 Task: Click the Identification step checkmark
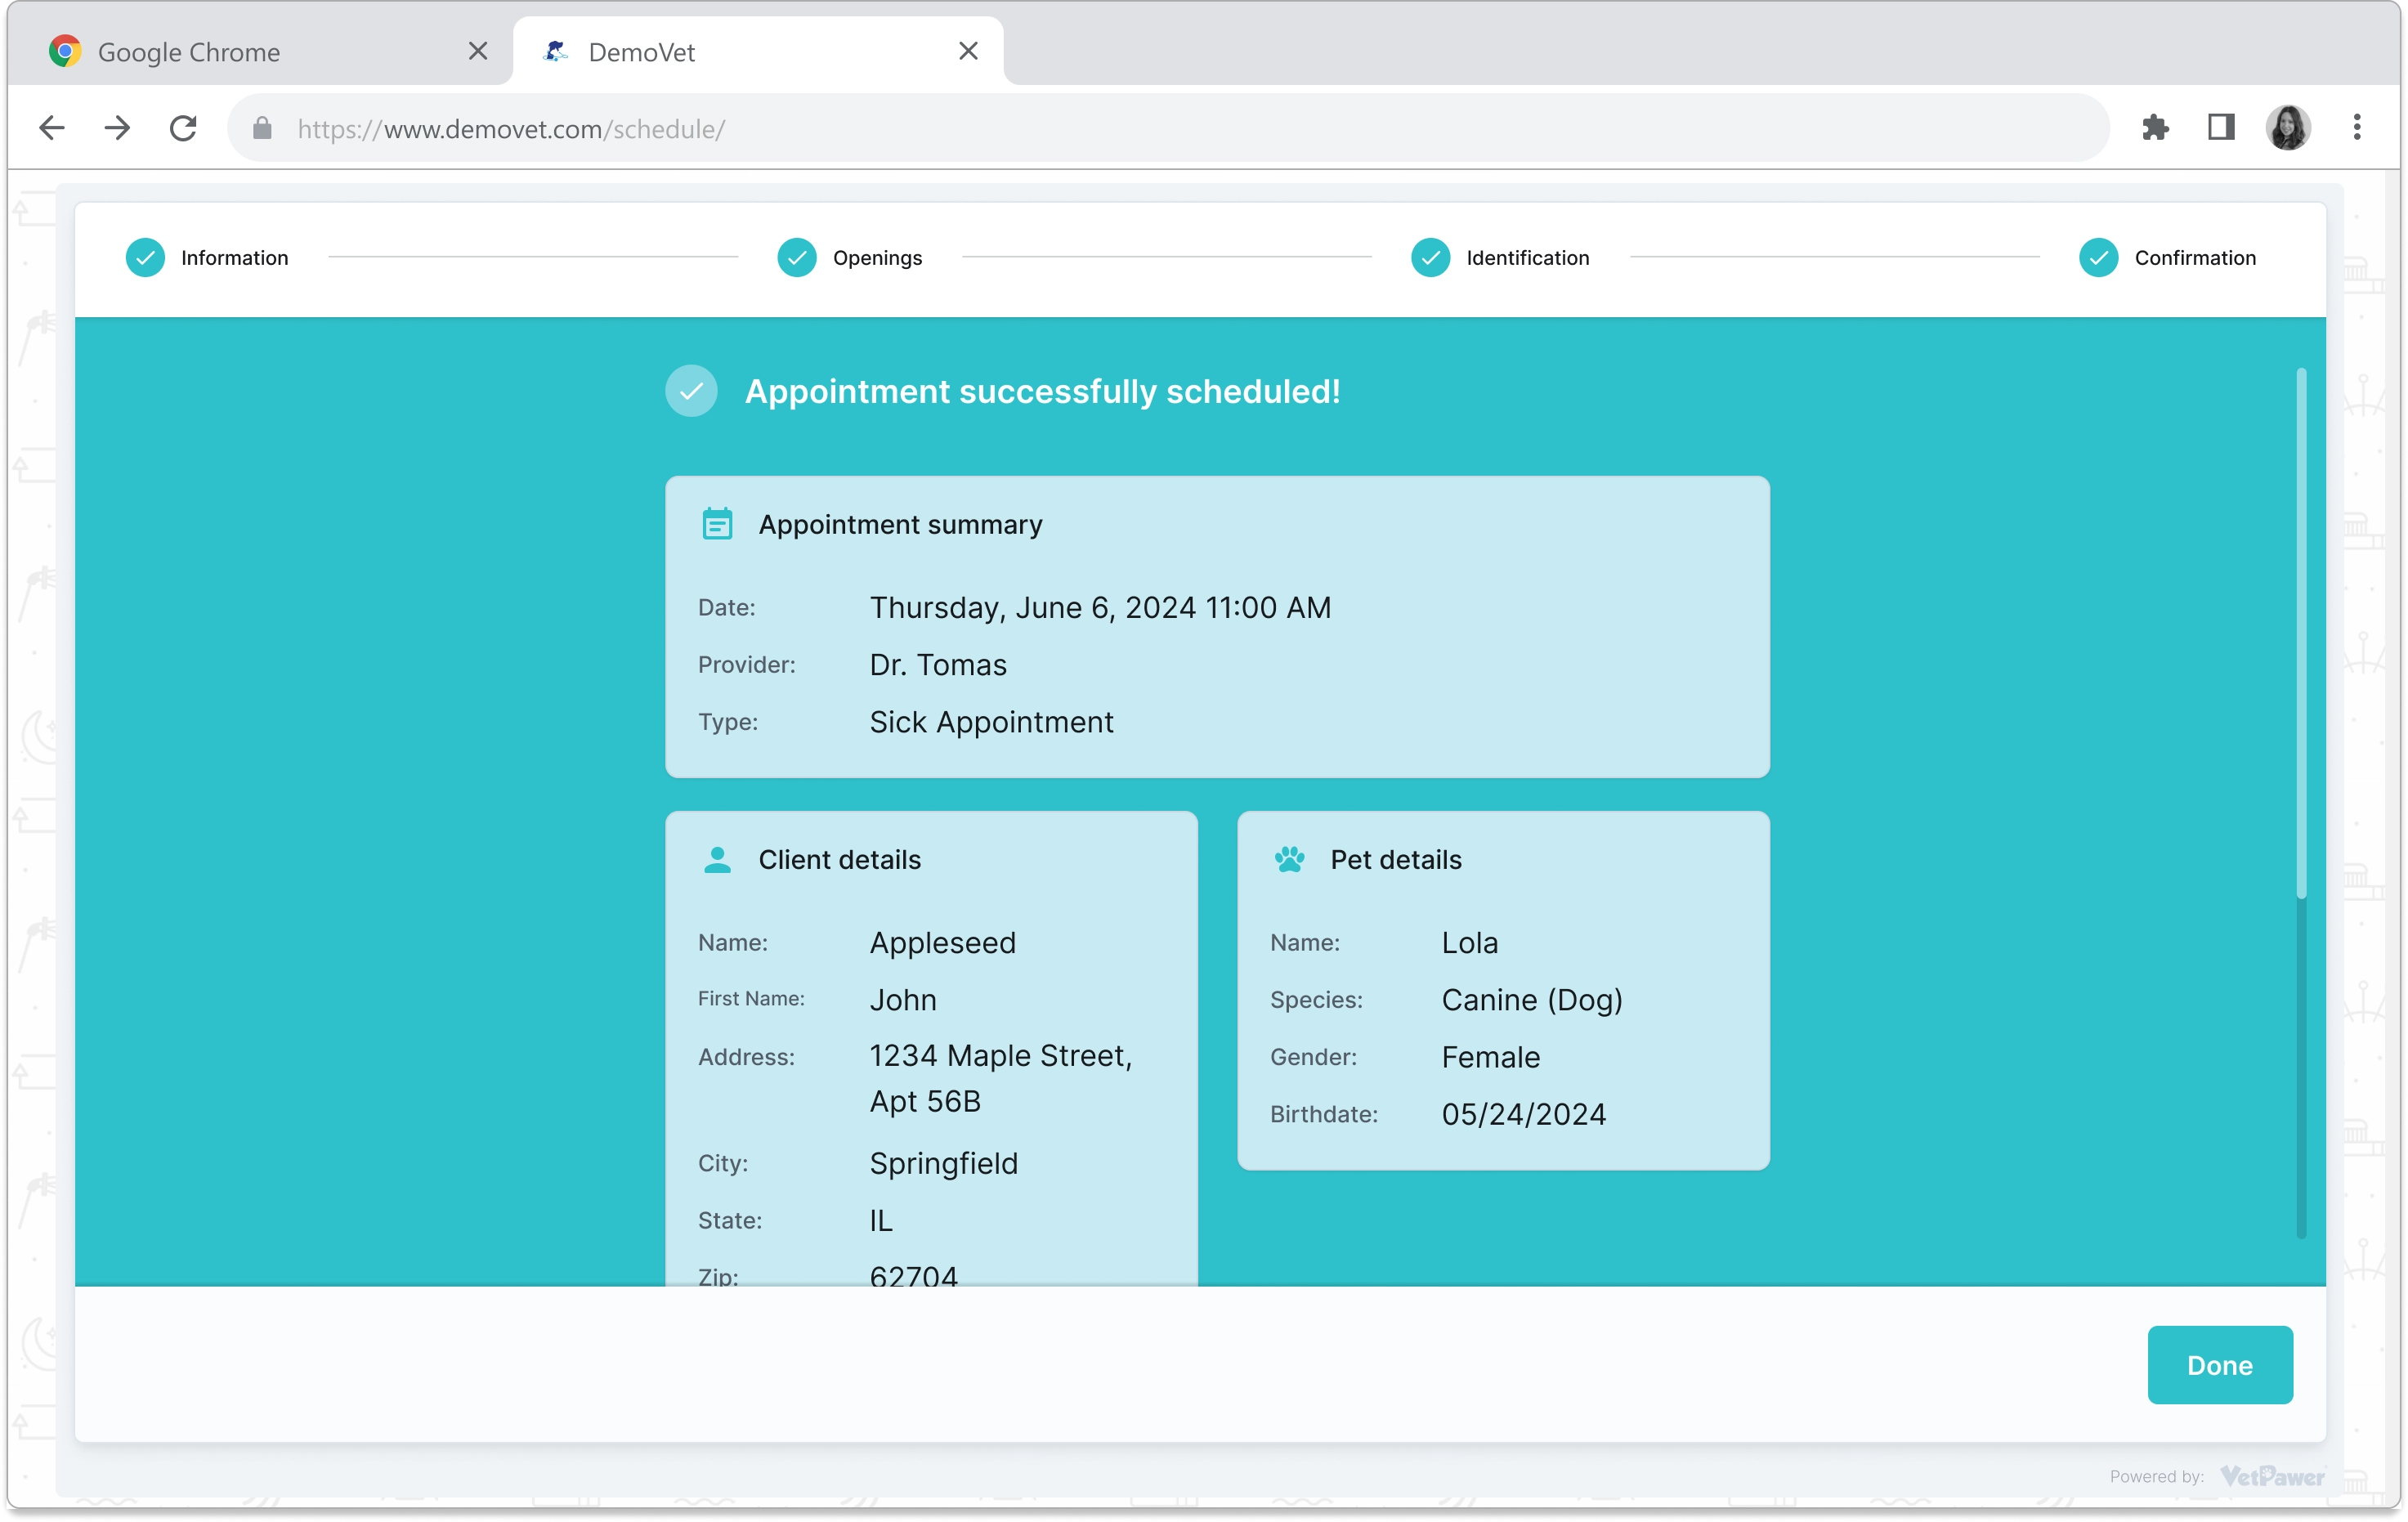(1430, 258)
